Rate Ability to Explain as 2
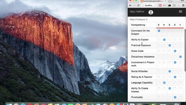 [175, 40]
